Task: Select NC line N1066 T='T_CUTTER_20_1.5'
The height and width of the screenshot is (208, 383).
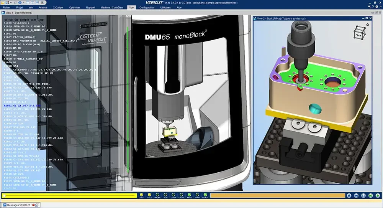Action: pos(23,52)
